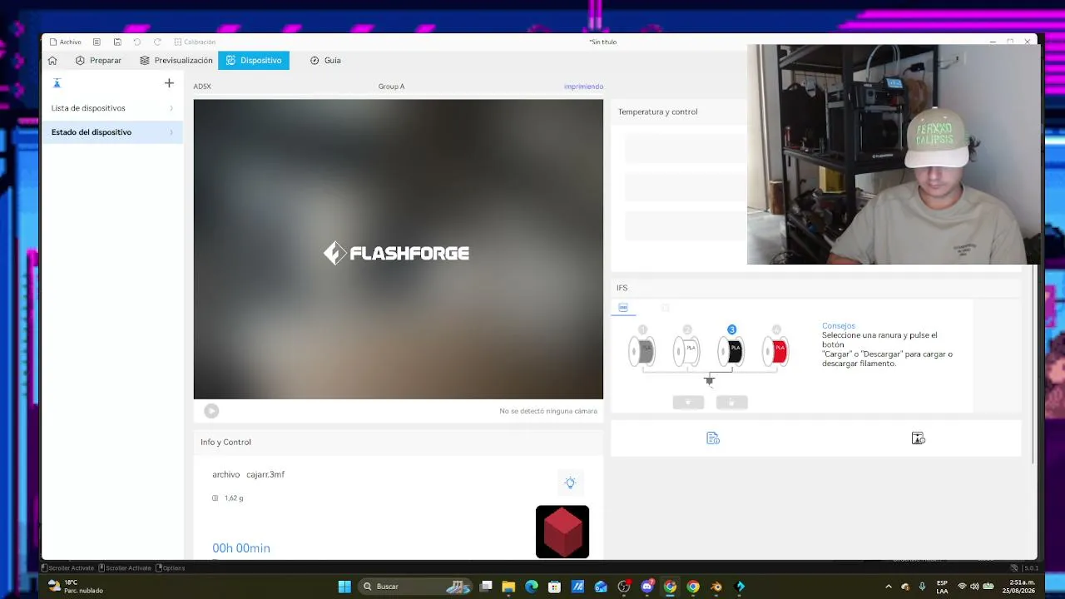The image size is (1065, 599).
Task: Show hidden system tray icons
Action: 889,587
